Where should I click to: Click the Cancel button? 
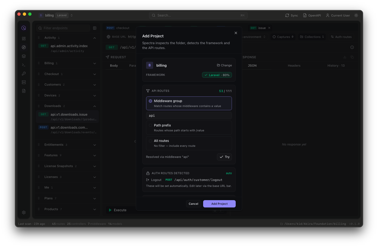click(x=193, y=204)
